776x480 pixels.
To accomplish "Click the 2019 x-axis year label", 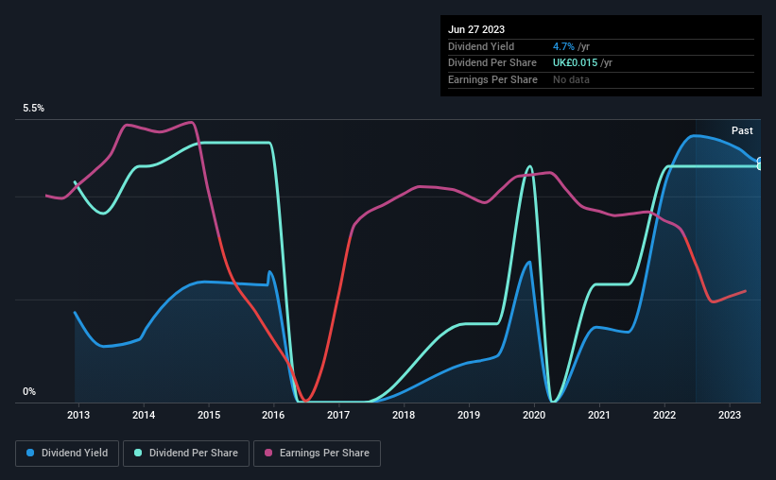I will [469, 415].
